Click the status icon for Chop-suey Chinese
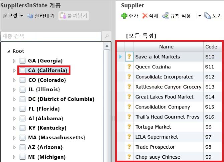224x162 pixels. click(x=129, y=157)
